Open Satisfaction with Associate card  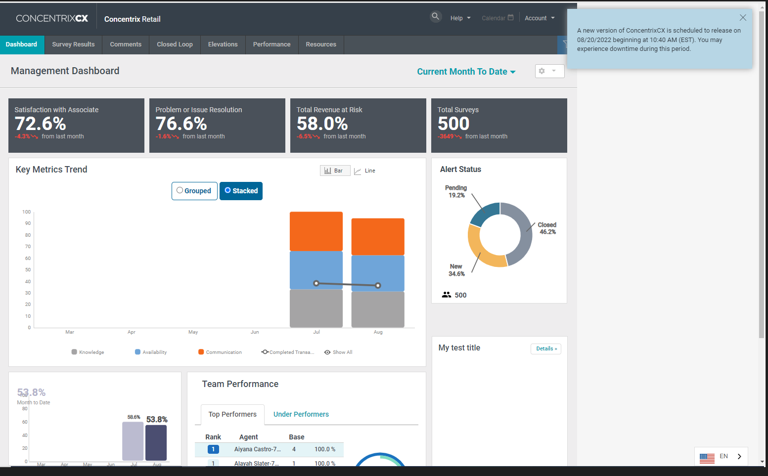click(x=76, y=126)
